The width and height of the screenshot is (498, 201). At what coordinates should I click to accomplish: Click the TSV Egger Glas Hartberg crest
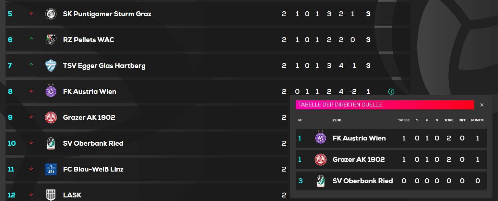51,66
